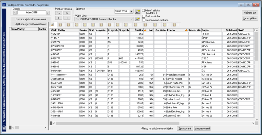This screenshot has width=262, height=135.
Task: Click the ČSSZ description cell
Action: pyautogui.click(x=212, y=58)
